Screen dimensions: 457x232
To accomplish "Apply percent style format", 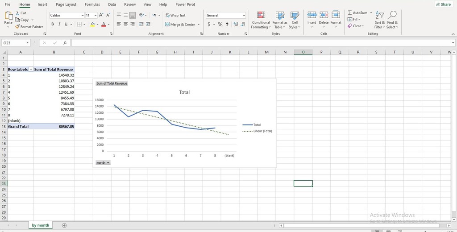I will (x=220, y=25).
